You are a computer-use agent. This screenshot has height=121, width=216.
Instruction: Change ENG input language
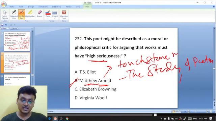(195, 119)
